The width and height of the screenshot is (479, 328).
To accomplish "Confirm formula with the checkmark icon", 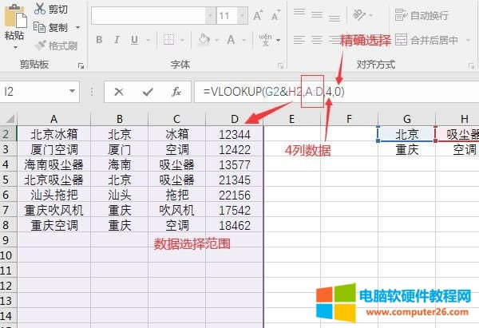I will pos(148,92).
